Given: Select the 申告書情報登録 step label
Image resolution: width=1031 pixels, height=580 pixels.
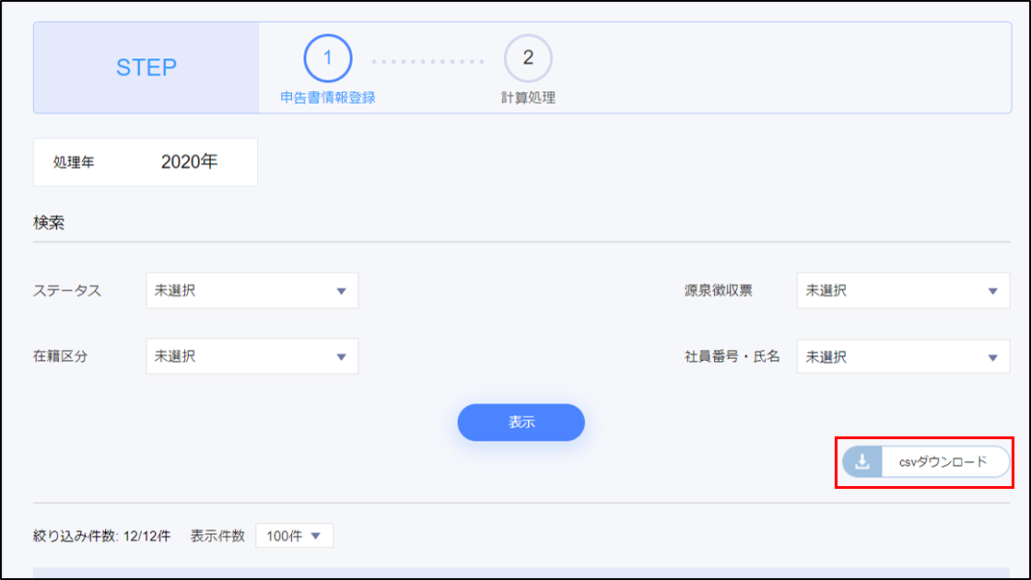Looking at the screenshot, I should coord(328,98).
